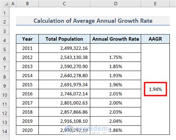Select the year cell 2012
This screenshot has width=176, height=140.
click(27, 57)
